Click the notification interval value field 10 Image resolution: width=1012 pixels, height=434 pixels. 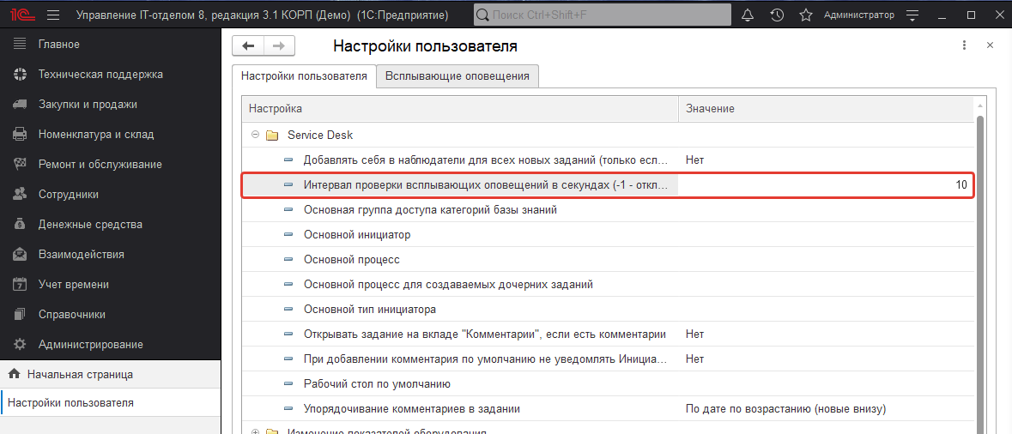[x=826, y=185]
